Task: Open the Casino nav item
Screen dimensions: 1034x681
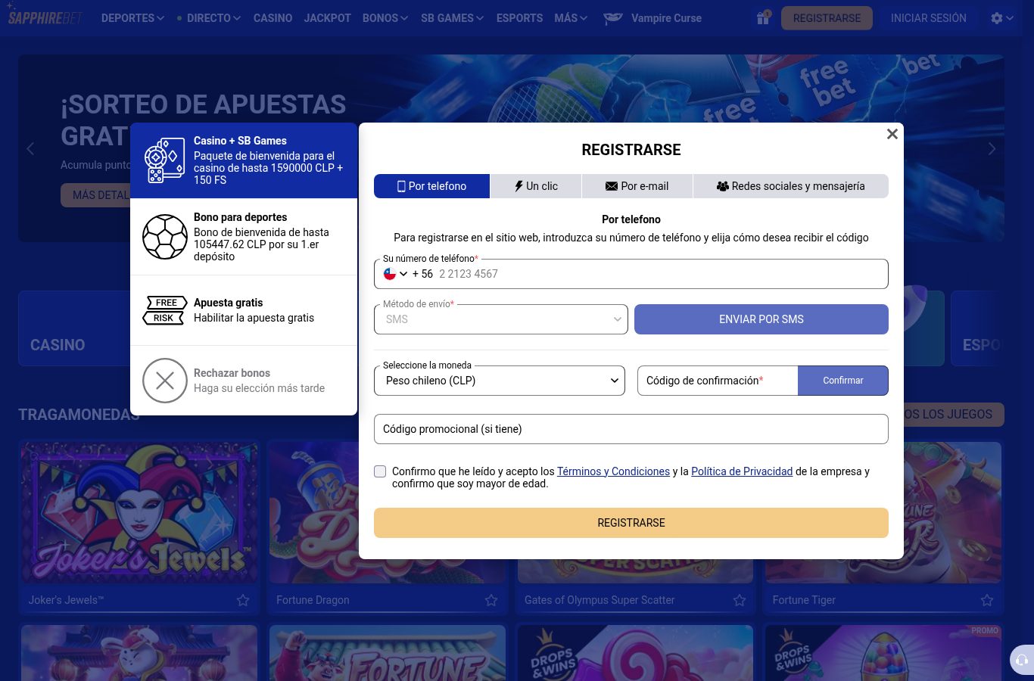Action: pos(273,18)
